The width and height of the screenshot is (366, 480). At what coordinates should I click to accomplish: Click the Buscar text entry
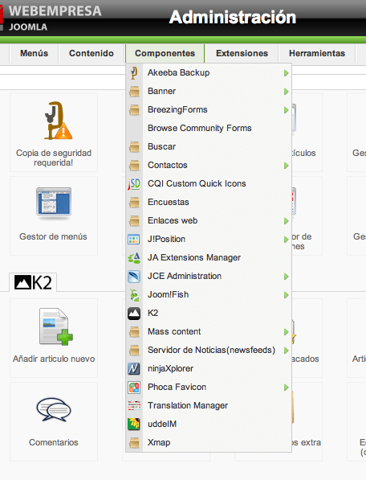click(x=161, y=146)
